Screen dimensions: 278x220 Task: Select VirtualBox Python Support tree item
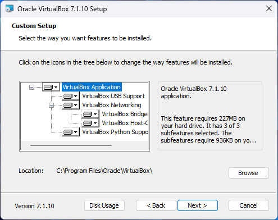pos(115,132)
